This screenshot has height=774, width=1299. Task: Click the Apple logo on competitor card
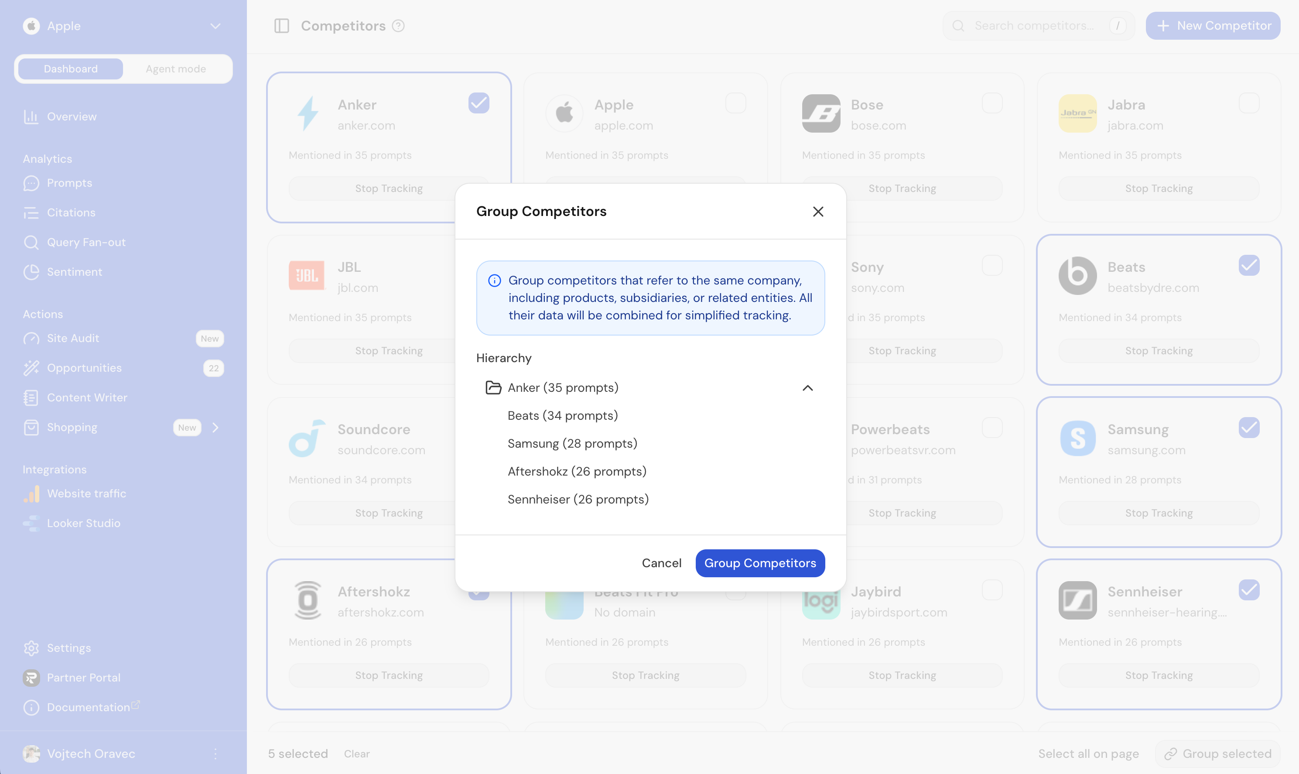(x=564, y=113)
